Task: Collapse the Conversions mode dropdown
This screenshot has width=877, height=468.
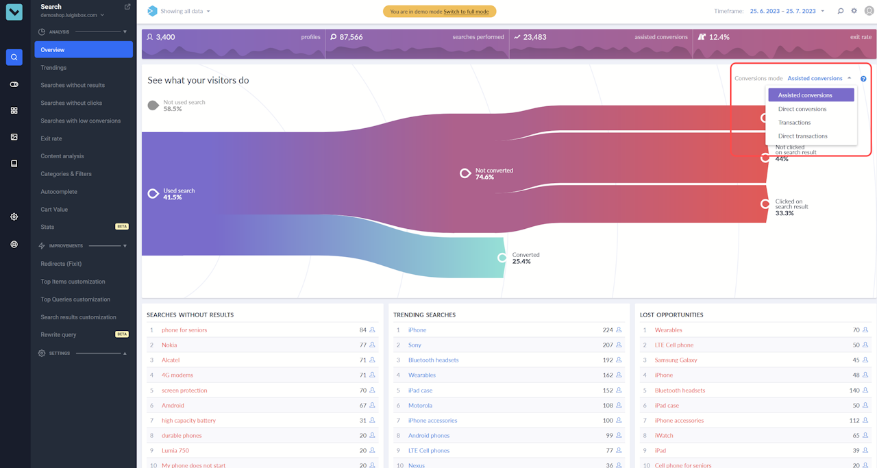Action: (x=819, y=78)
